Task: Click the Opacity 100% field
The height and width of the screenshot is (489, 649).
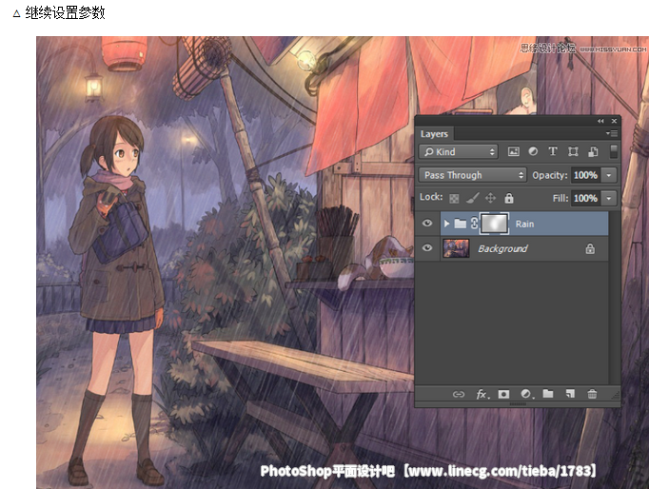Action: (x=586, y=175)
